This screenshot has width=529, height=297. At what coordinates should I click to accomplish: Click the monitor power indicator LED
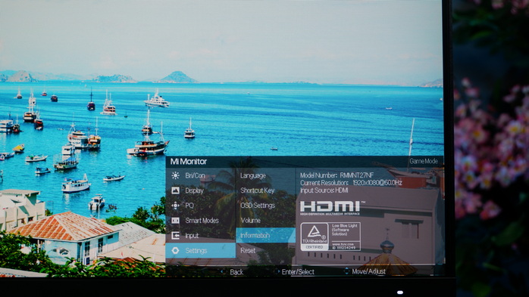[x=400, y=292]
